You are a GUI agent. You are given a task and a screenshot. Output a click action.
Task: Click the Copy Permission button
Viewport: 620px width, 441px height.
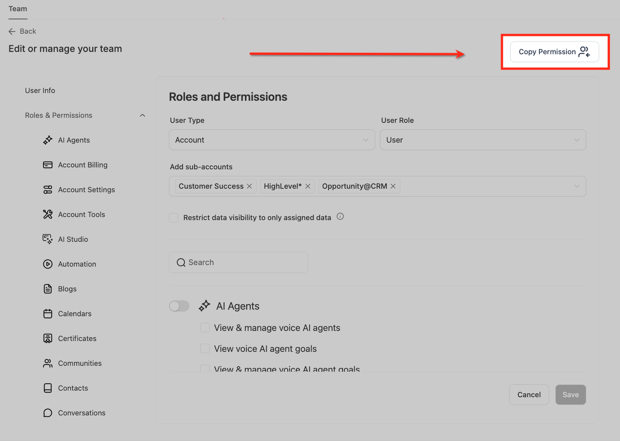555,52
